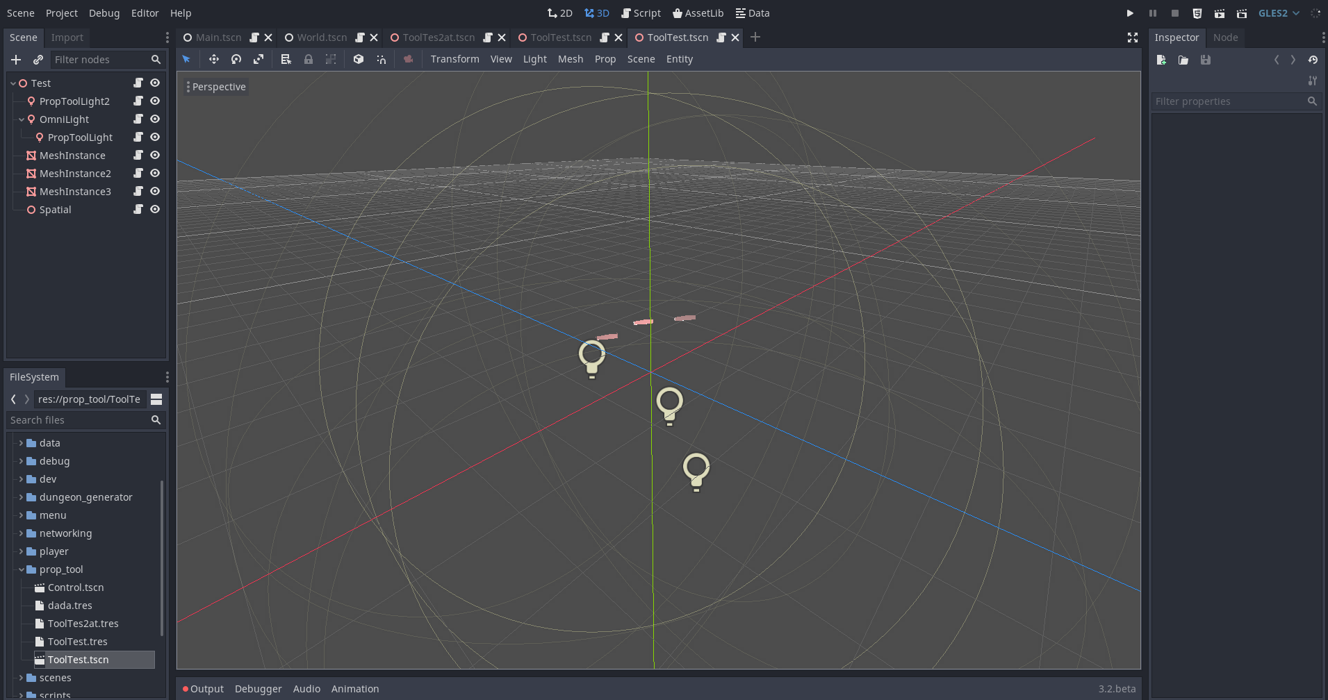Screen dimensions: 1328x700
Task: Toggle Use Local Space cube icon
Action: click(359, 59)
